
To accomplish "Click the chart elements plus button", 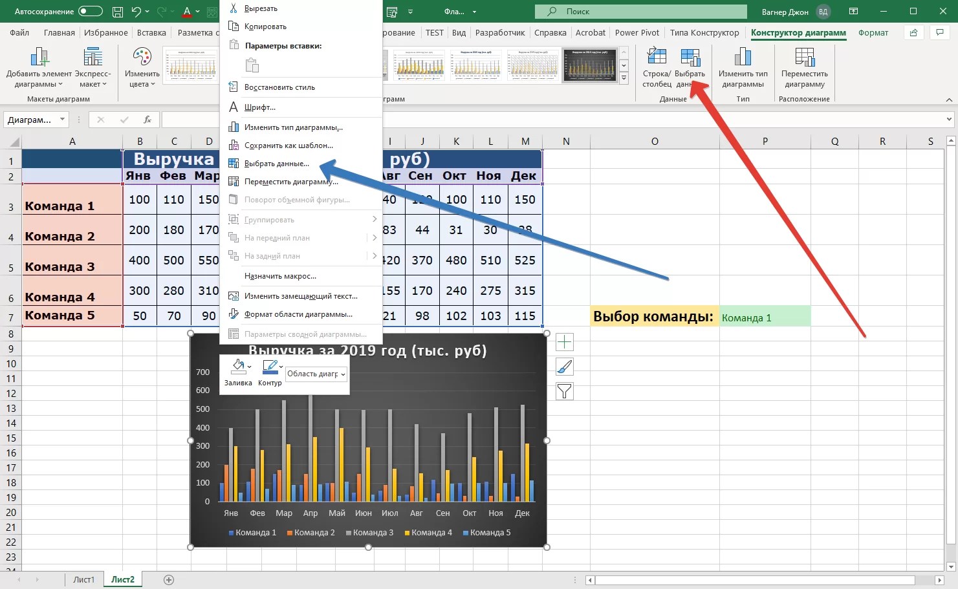I will tap(564, 342).
